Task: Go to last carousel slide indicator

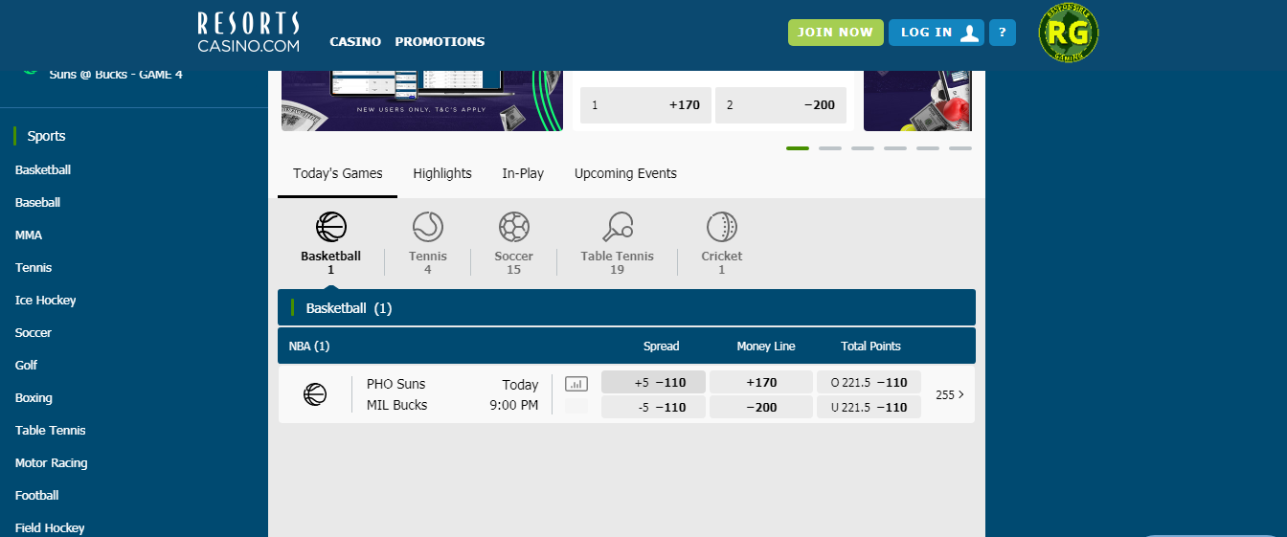Action: [x=960, y=148]
